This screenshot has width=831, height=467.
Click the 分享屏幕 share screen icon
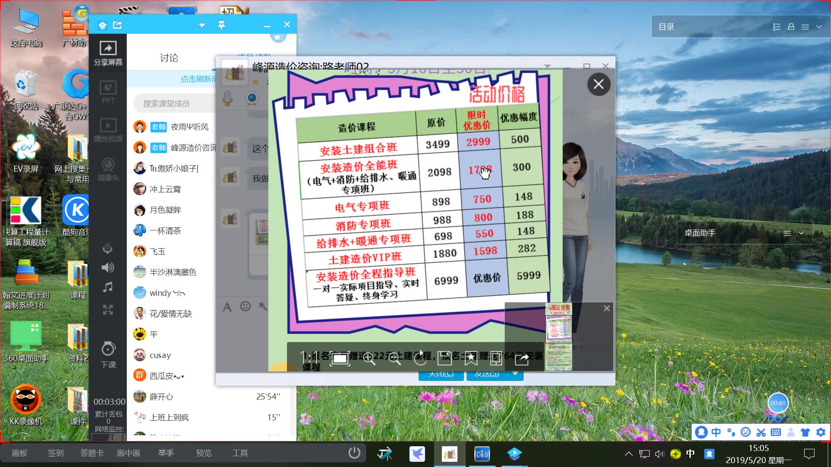point(108,53)
